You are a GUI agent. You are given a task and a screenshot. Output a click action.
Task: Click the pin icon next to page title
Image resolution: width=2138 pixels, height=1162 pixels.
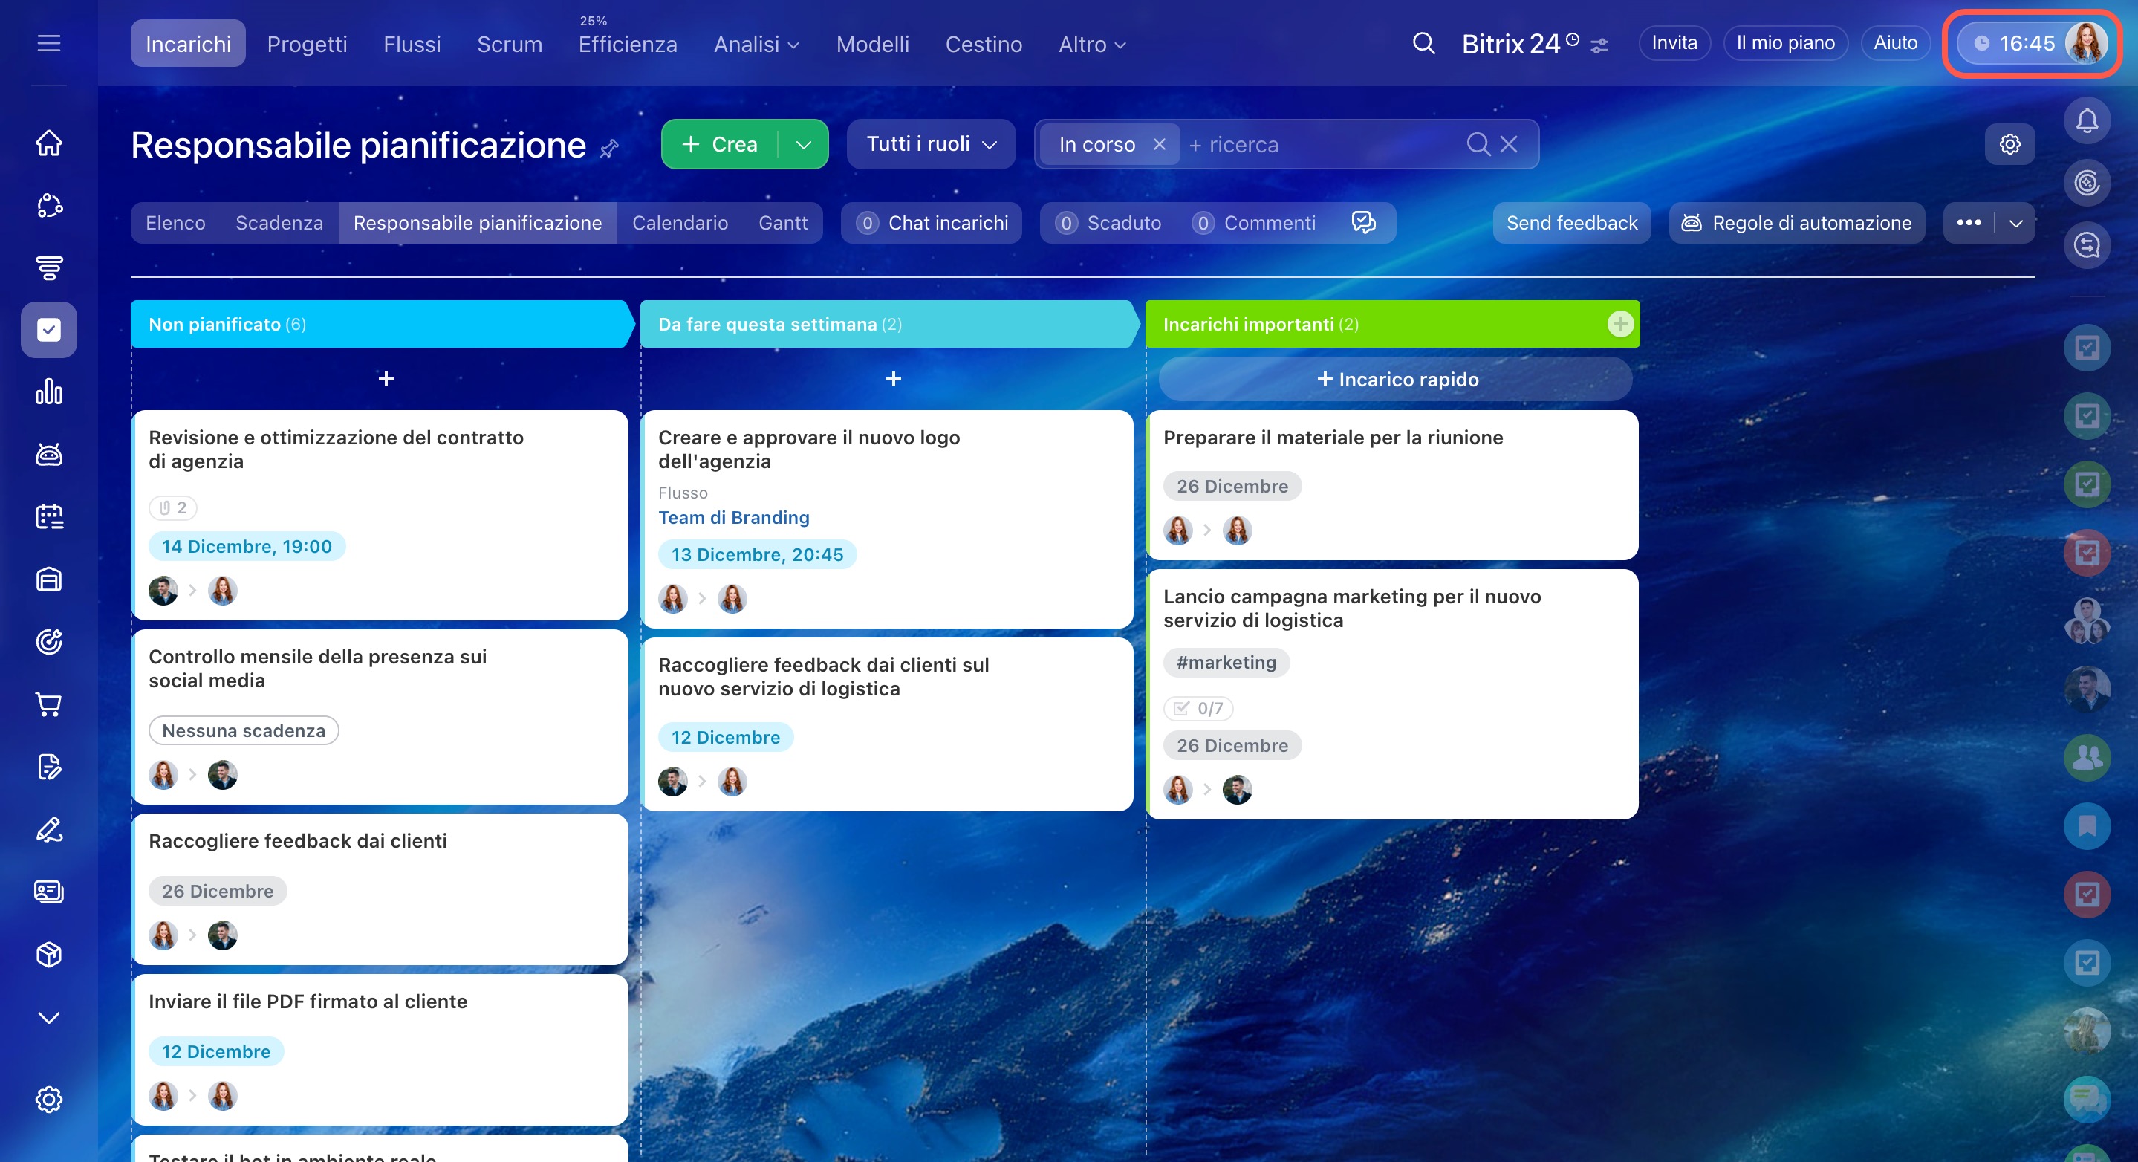coord(609,149)
